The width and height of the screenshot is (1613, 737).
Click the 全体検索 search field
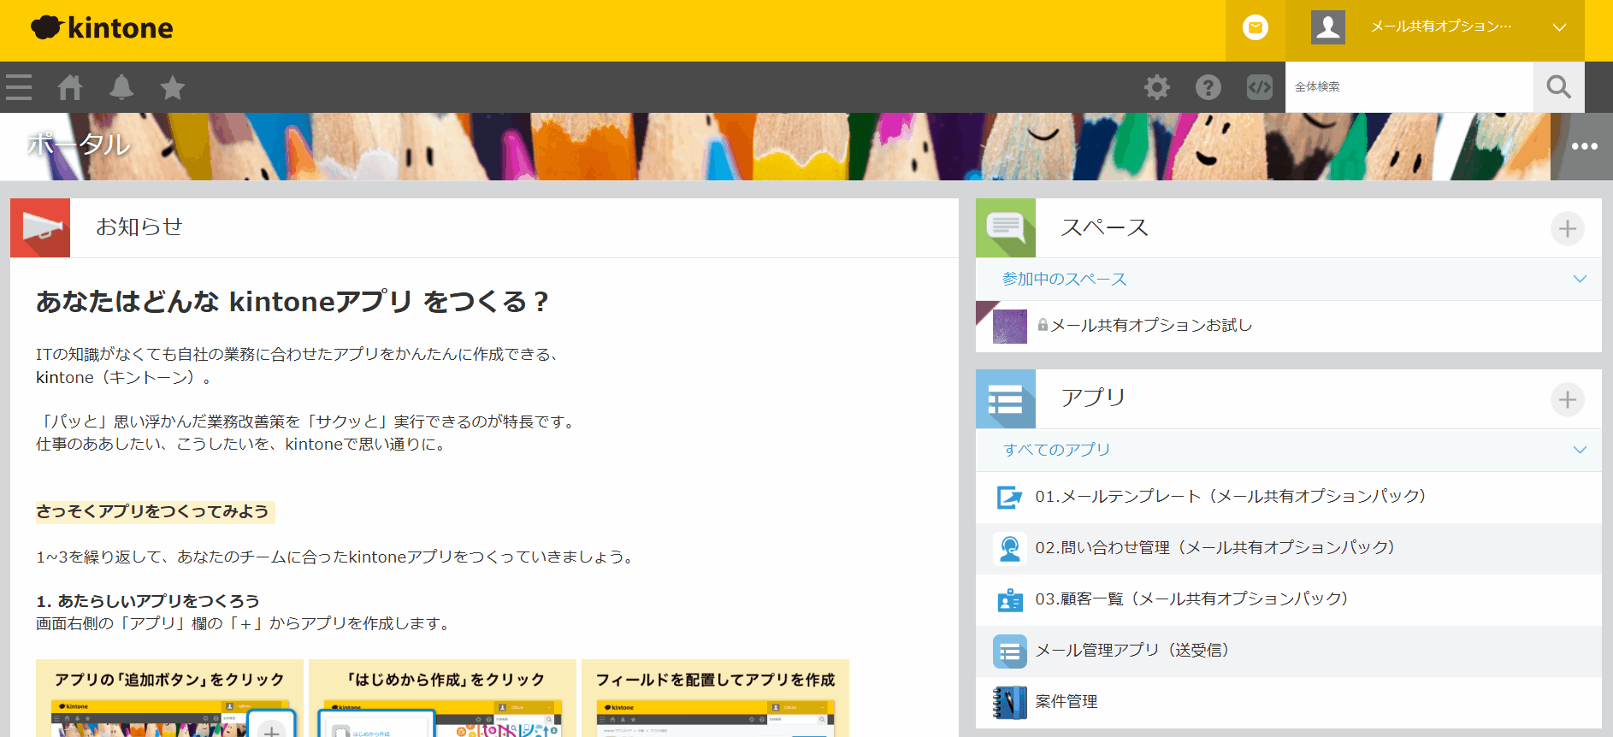click(1409, 87)
